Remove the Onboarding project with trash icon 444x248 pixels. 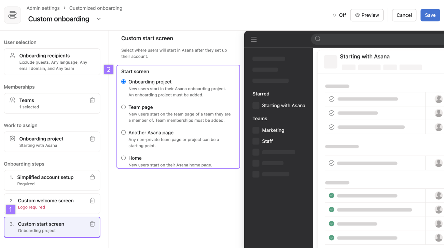click(92, 139)
